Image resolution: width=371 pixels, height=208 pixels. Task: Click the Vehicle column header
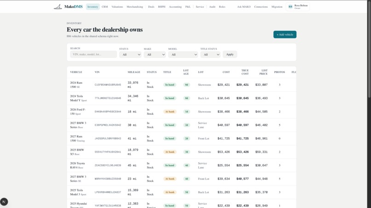coord(76,72)
